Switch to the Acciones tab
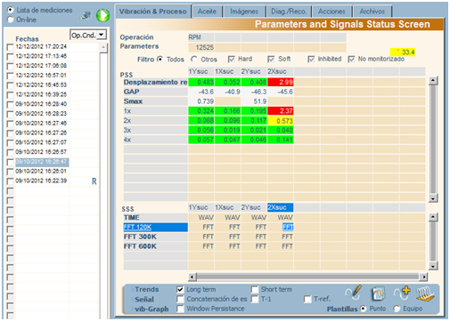 [331, 12]
